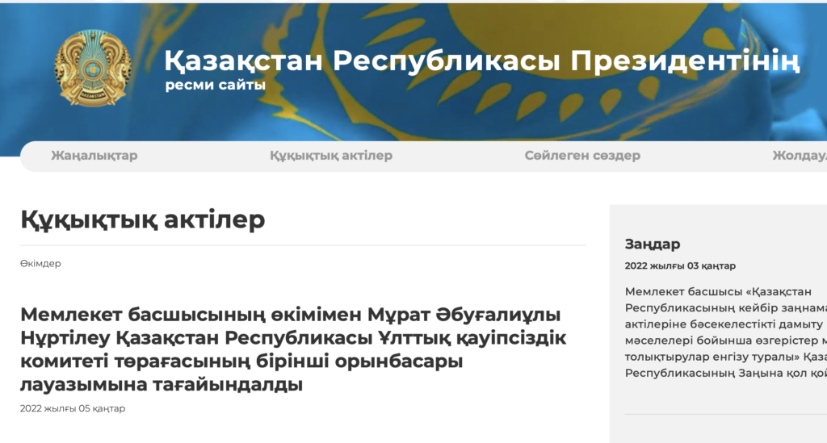Open the article headline about Мұрат Нұртілеу appointment
The image size is (827, 443).
tap(293, 349)
